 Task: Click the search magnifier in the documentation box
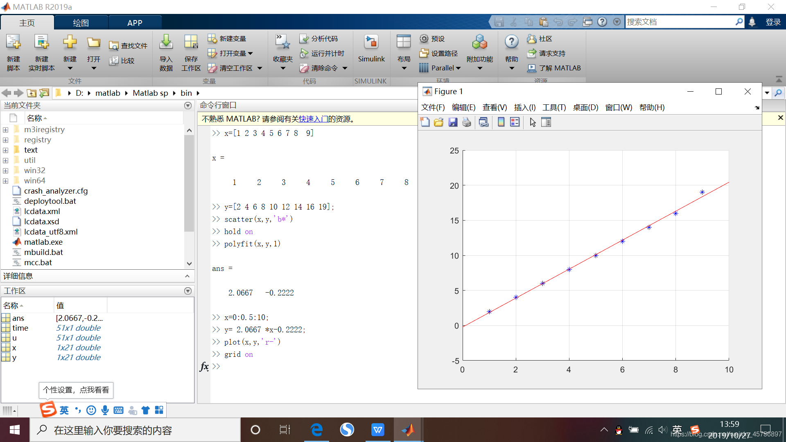coord(739,22)
